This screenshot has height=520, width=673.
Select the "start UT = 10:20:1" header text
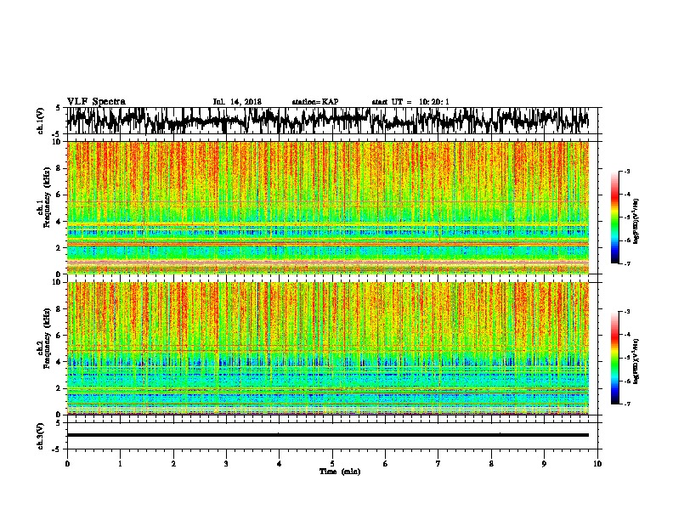tap(410, 102)
